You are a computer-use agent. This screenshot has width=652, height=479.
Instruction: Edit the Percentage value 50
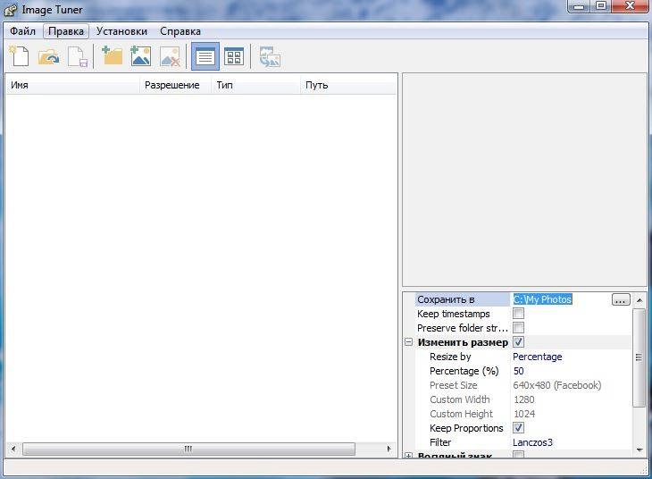pyautogui.click(x=571, y=371)
